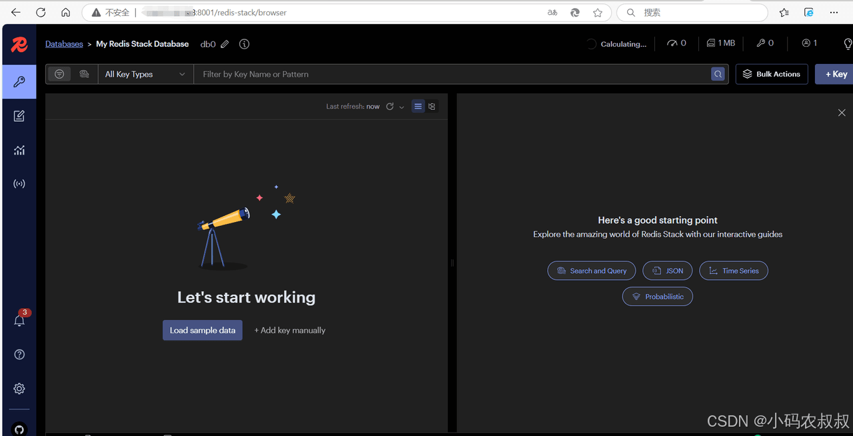Open the favorites list icon
The image size is (853, 436).
click(x=784, y=13)
